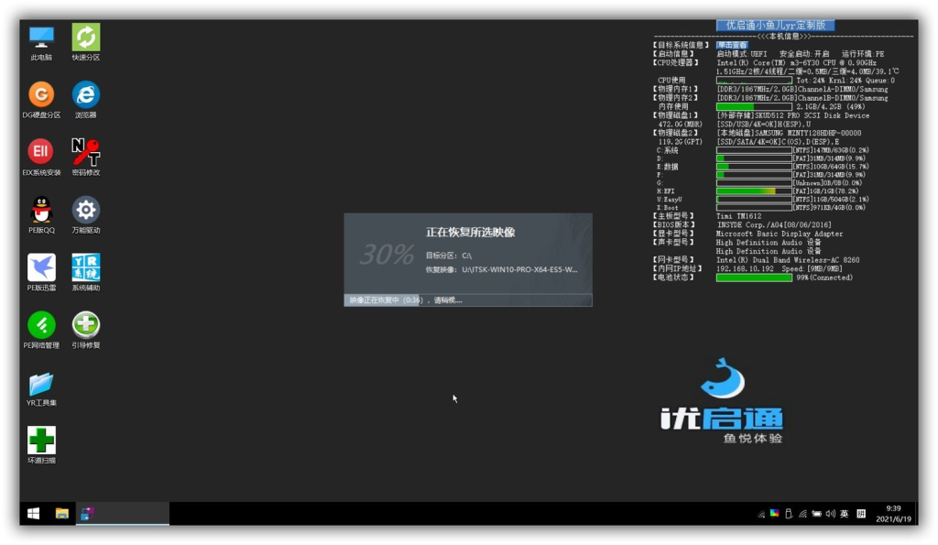938x545 pixels.
Task: Click the 内存使用 memory usage bar
Action: 754,106
